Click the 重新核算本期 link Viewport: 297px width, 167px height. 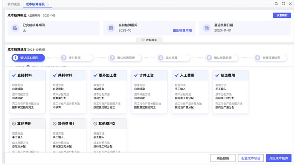pyautogui.click(x=182, y=30)
